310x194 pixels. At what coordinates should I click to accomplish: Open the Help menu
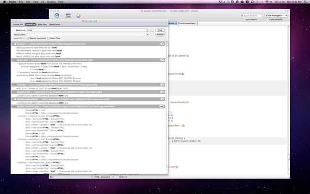[61, 2]
